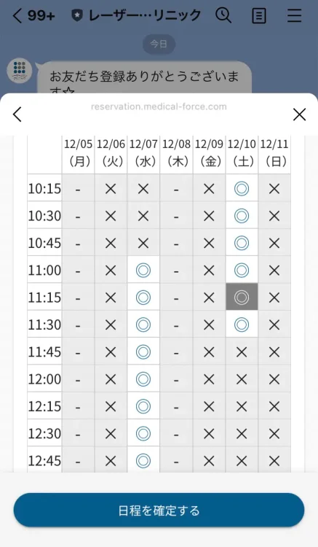Open the chat search magnifier icon
Image resolution: width=318 pixels, height=547 pixels.
[x=223, y=15]
